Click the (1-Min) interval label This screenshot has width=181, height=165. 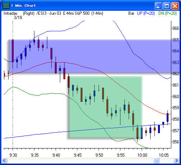click(97, 13)
